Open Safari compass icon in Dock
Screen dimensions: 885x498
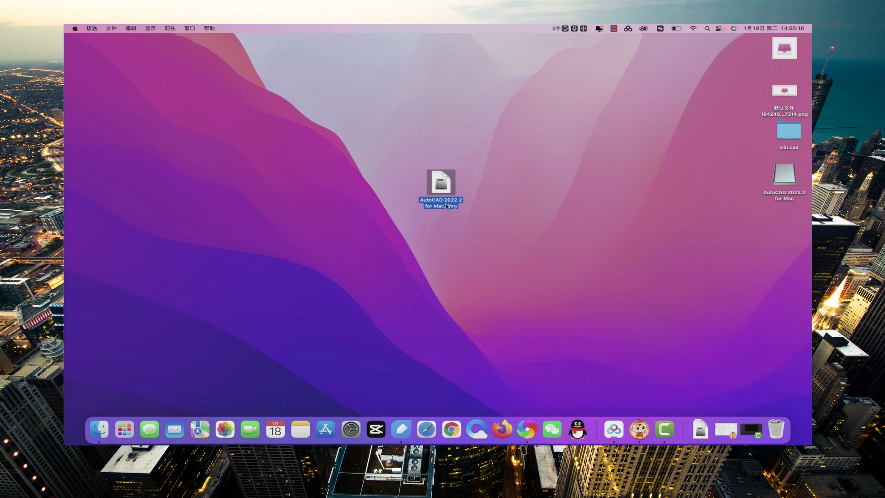426,429
